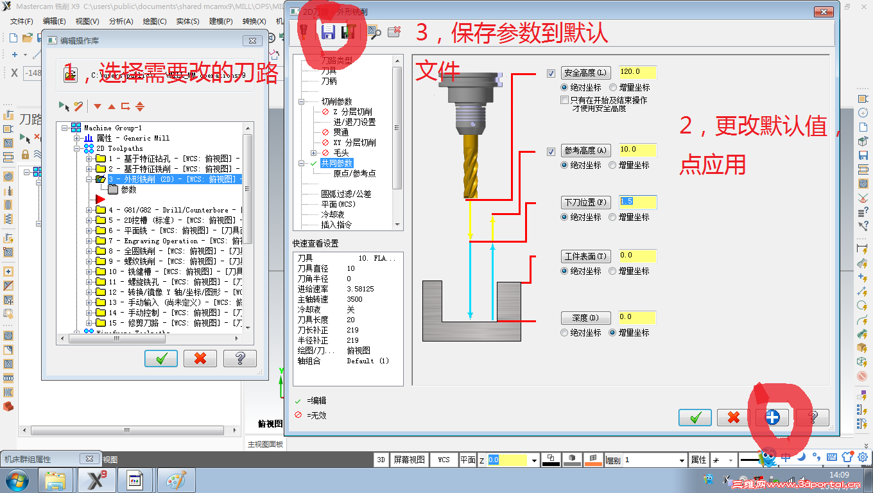Click the select operations arrow icon in library dialog
The image size is (873, 493).
click(64, 106)
